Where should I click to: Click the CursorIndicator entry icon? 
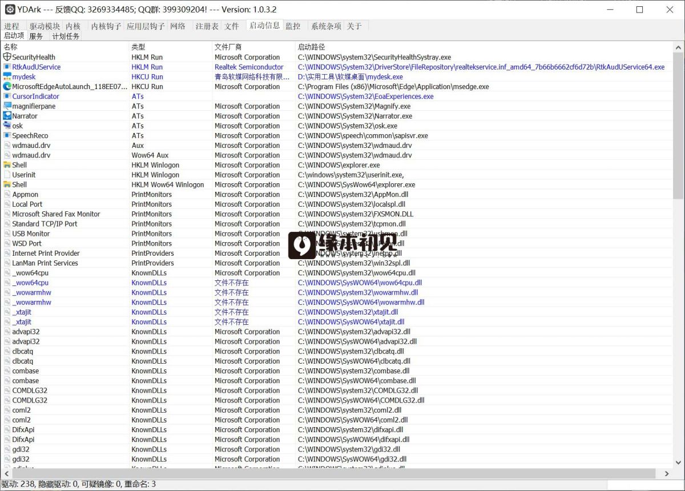pyautogui.click(x=7, y=96)
